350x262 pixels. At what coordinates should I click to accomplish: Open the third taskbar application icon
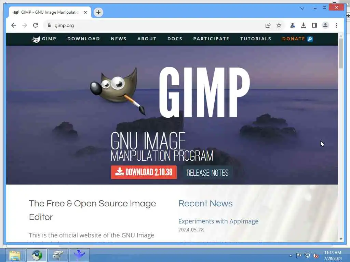[58, 255]
